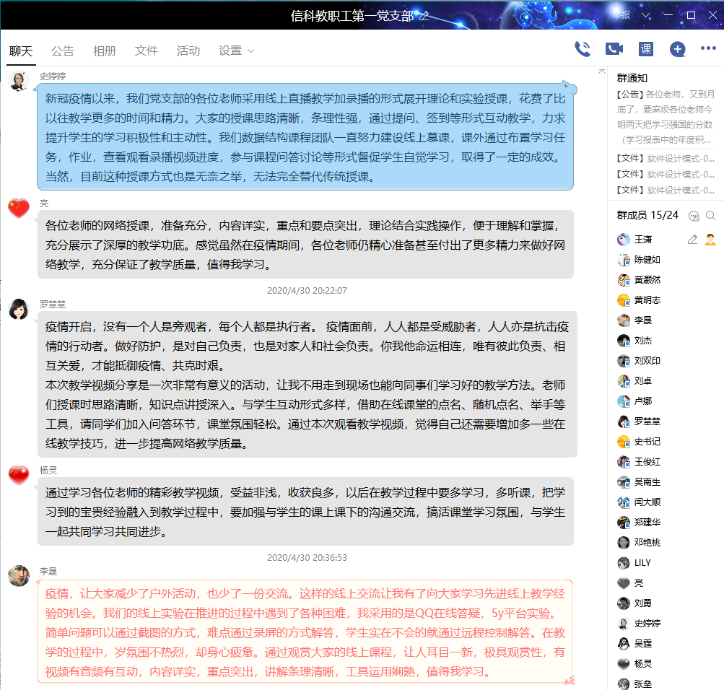The height and width of the screenshot is (690, 724).
Task: Switch to the 公告 tab
Action: pyautogui.click(x=63, y=51)
